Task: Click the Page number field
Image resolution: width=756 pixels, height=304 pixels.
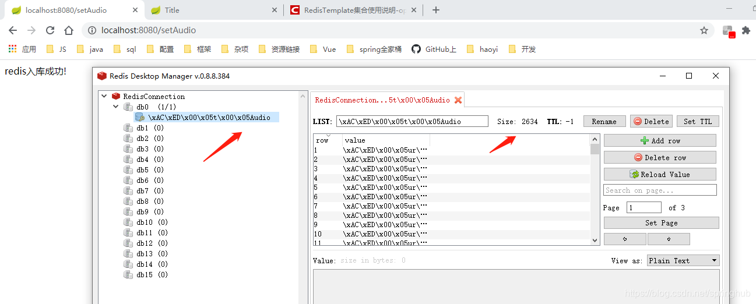Action: [644, 208]
